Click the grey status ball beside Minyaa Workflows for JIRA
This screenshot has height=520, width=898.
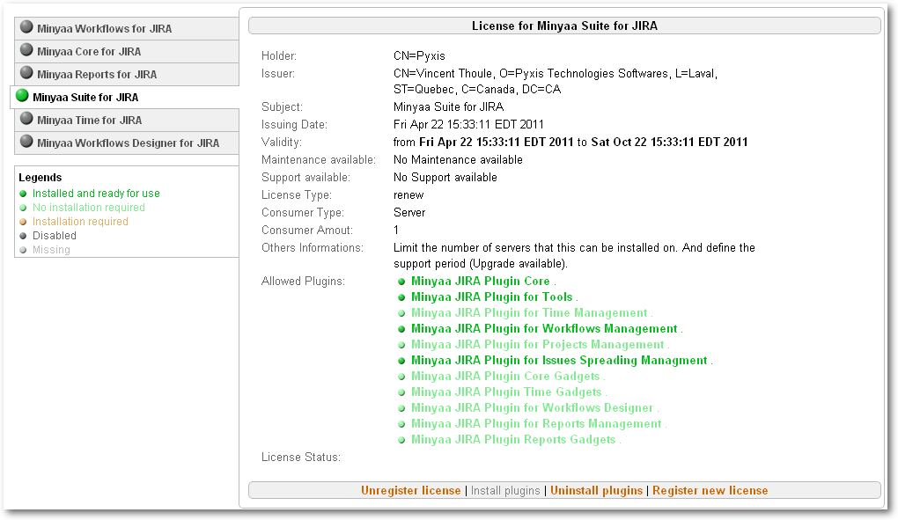(x=26, y=27)
